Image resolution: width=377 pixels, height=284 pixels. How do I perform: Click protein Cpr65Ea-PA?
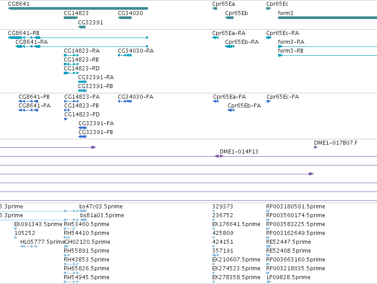(x=216, y=101)
